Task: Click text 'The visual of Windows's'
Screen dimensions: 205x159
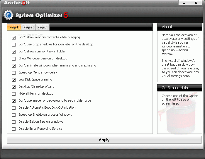Action: (x=178, y=61)
